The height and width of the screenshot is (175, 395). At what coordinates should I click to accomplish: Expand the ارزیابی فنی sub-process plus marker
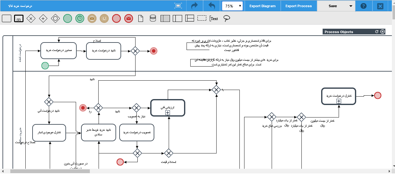[167, 112]
